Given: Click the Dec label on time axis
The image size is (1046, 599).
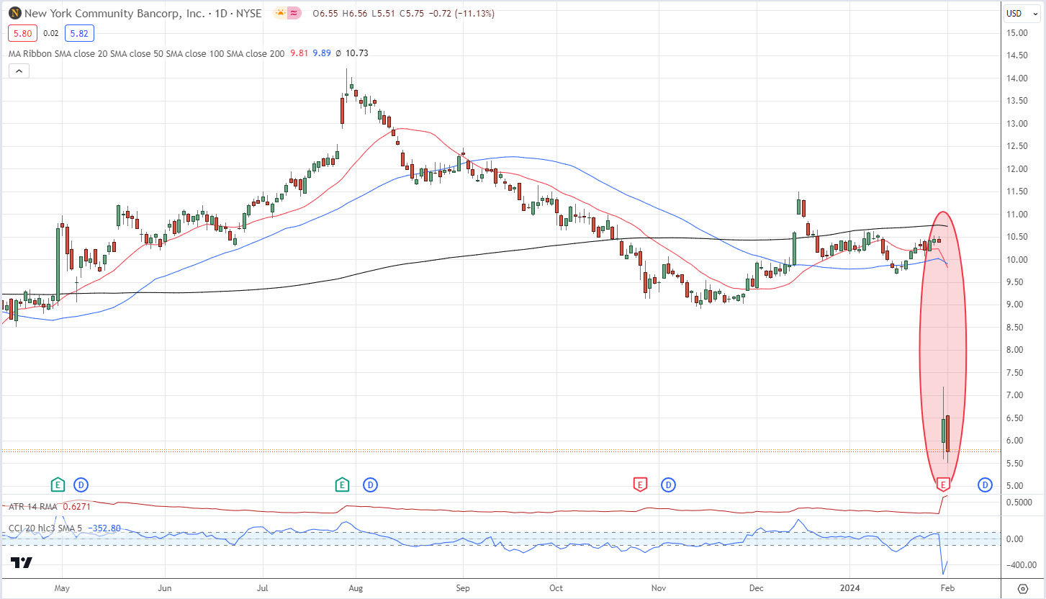Looking at the screenshot, I should pyautogui.click(x=757, y=587).
